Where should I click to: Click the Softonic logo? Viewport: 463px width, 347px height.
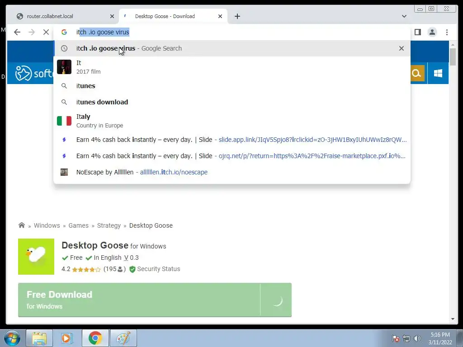point(34,73)
